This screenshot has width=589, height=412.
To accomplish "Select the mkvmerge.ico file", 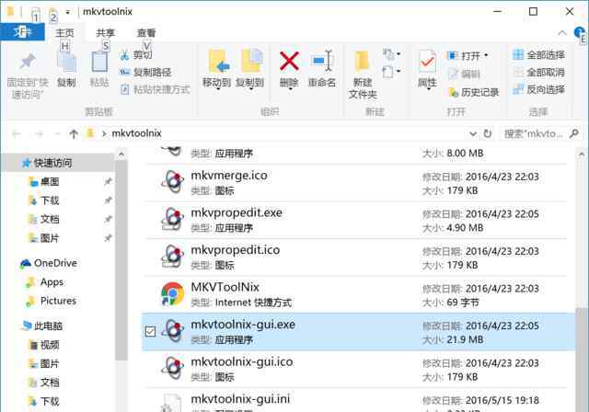I will point(356,183).
